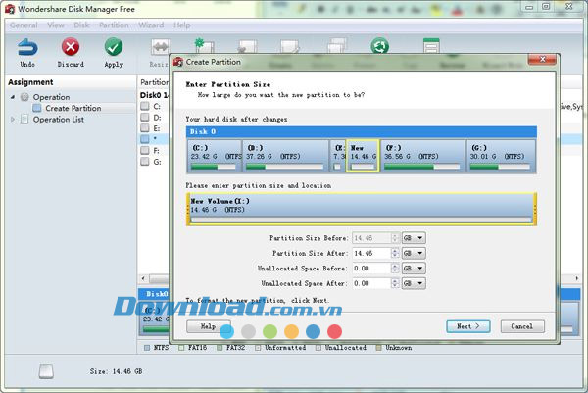Collapse the Operation tree node
Viewport: 588px width, 393px height.
click(13, 97)
